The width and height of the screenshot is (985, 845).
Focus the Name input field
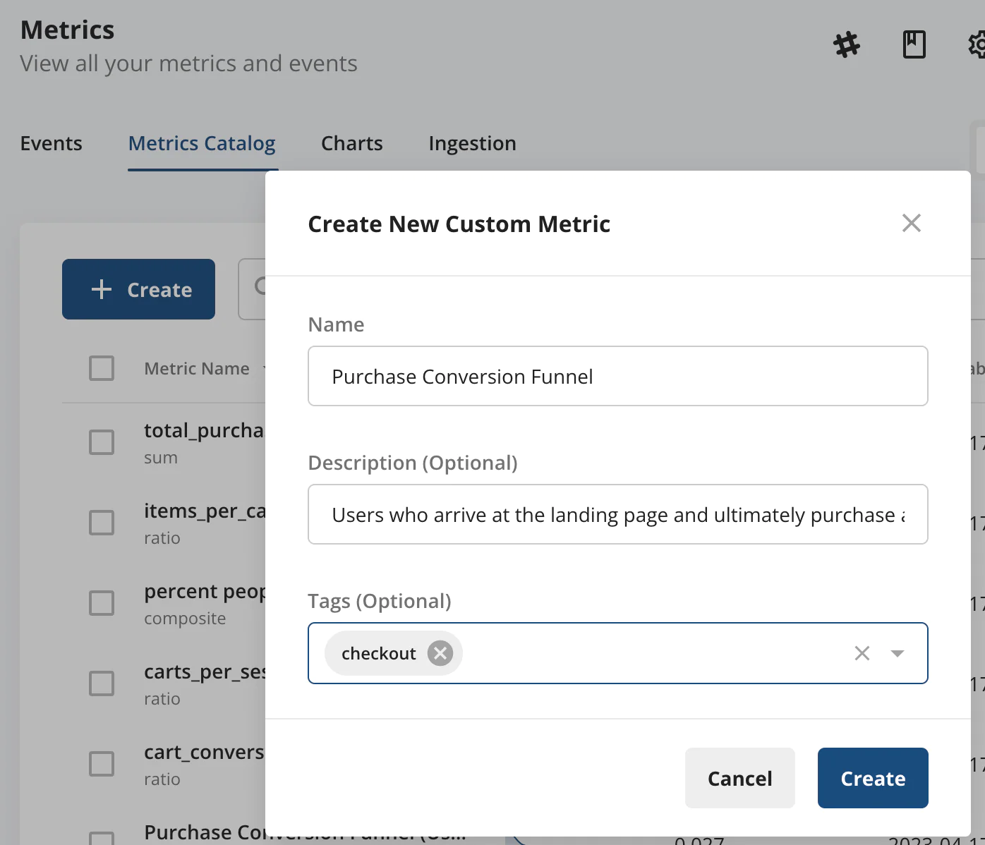pyautogui.click(x=617, y=376)
